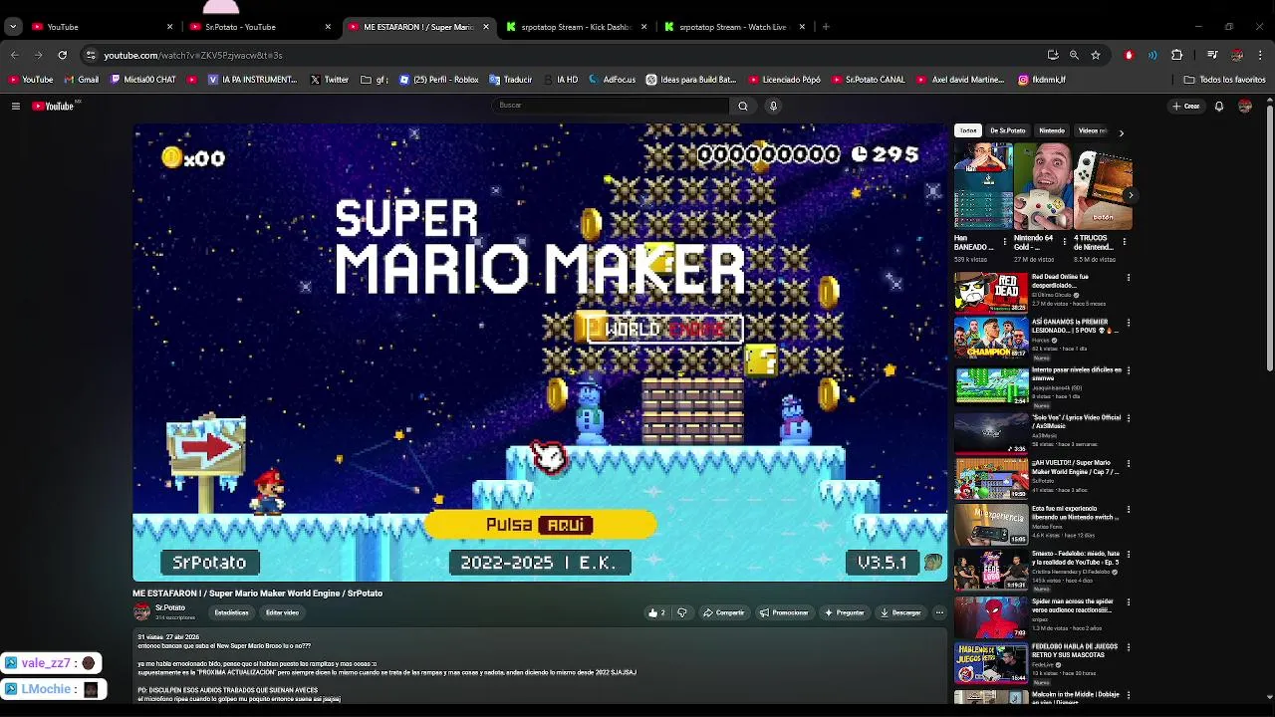Click the Preguntar button
1275x717 pixels.
tap(845, 612)
